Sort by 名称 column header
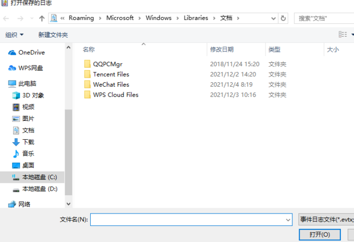Image resolution: width=354 pixels, height=242 pixels. click(x=88, y=50)
